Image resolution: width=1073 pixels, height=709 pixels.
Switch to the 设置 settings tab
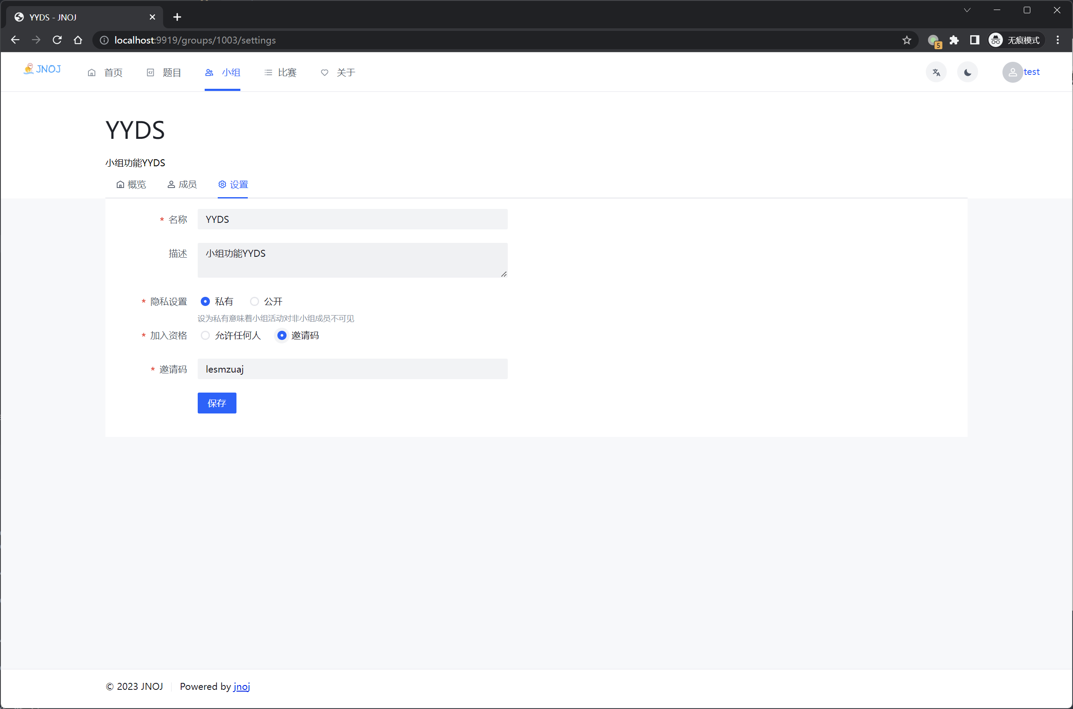pyautogui.click(x=233, y=185)
